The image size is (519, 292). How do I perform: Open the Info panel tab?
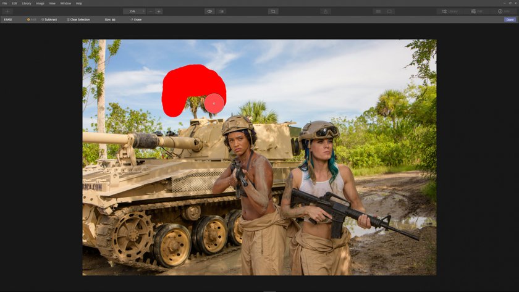pos(504,11)
